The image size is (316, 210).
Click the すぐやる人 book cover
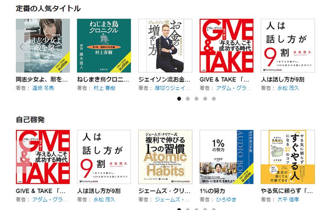[288, 157]
